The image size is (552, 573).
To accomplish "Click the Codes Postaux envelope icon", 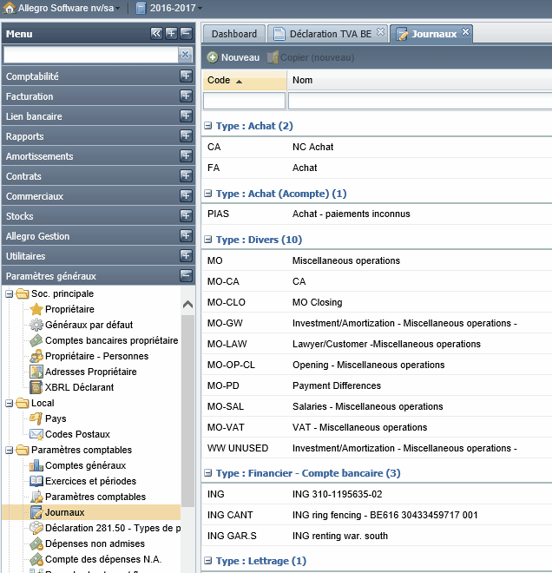I will click(36, 434).
